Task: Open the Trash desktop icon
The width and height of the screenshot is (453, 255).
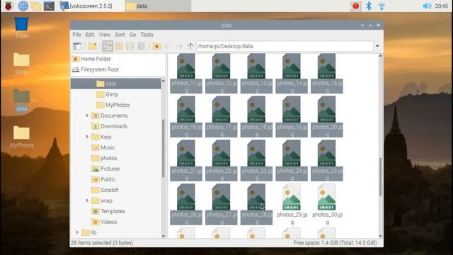Action: coord(22,28)
